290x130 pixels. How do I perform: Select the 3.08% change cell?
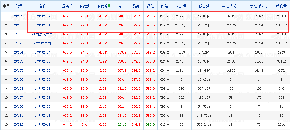[x=104, y=70]
